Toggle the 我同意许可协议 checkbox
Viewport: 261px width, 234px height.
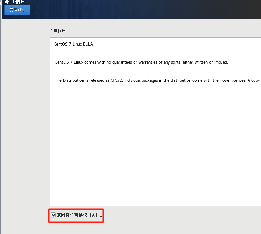[53, 215]
